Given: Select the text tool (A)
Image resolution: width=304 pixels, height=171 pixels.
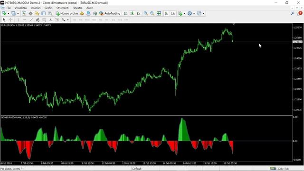Looking at the screenshot, I should [x=50, y=20].
